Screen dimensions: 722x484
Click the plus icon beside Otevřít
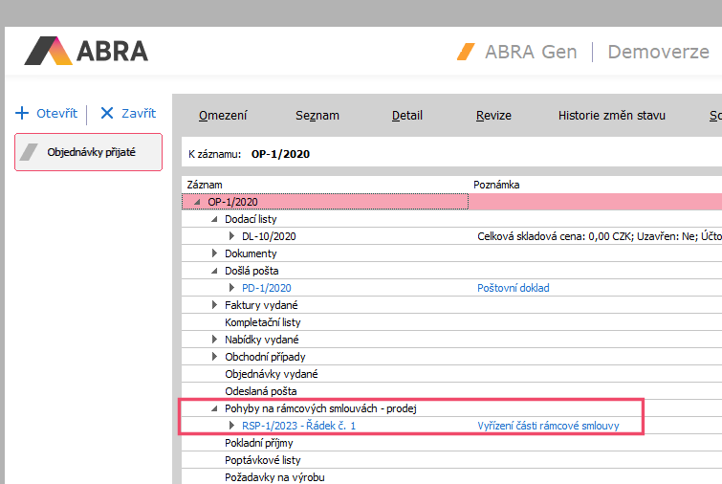pos(22,113)
